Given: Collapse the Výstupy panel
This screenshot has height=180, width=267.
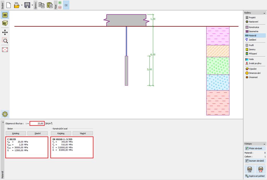Looking at the screenshot, I should pos(264,144).
